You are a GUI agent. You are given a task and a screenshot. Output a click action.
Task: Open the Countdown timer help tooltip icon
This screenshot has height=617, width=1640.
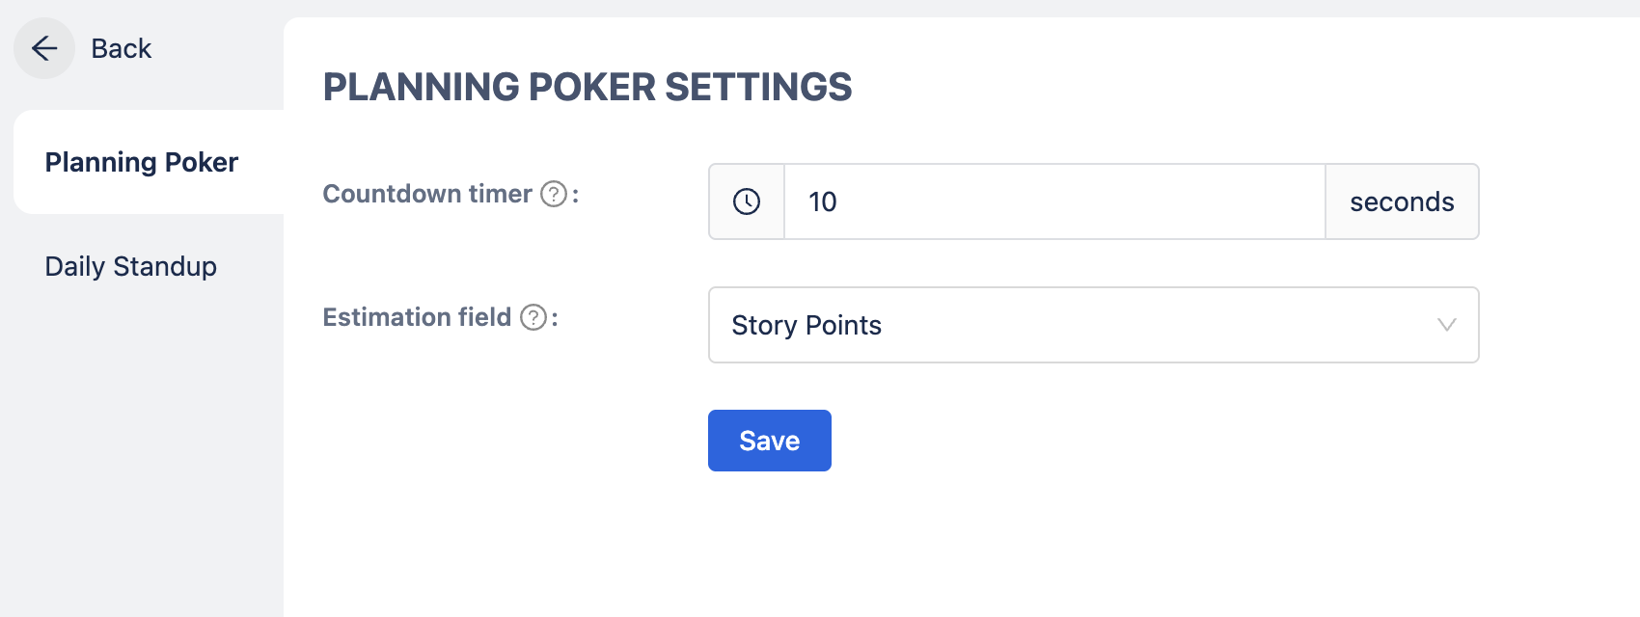click(554, 194)
